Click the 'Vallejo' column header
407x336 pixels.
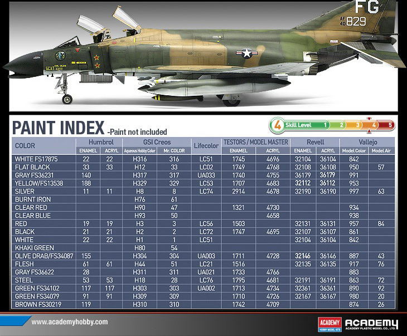coord(367,142)
